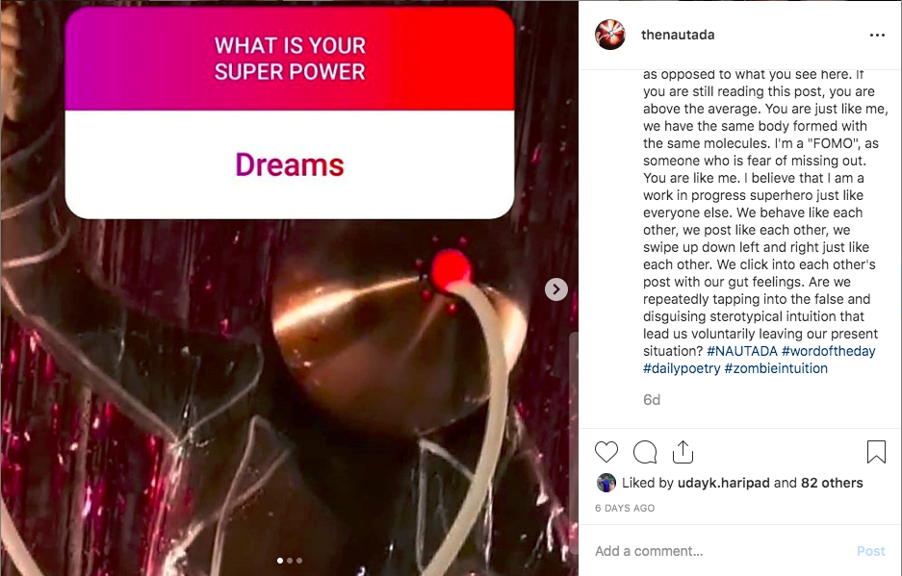Open the #wordoftheday hashtag
The image size is (902, 576).
[829, 351]
